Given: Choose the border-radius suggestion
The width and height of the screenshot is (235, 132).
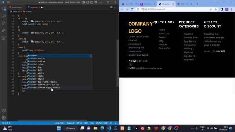Looking at the screenshot, I should pos(59,59).
